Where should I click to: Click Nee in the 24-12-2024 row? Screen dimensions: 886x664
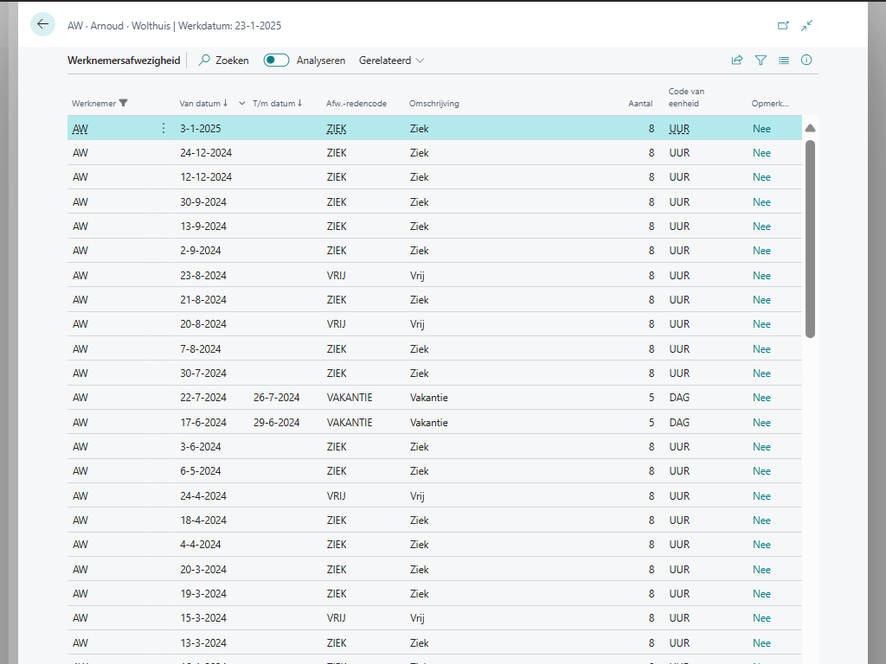point(761,153)
